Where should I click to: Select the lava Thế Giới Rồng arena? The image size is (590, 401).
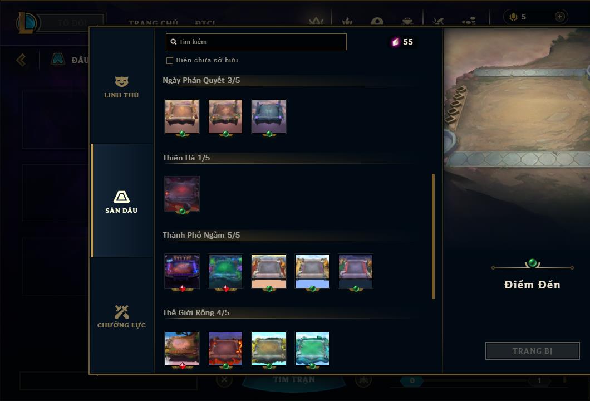(x=225, y=349)
